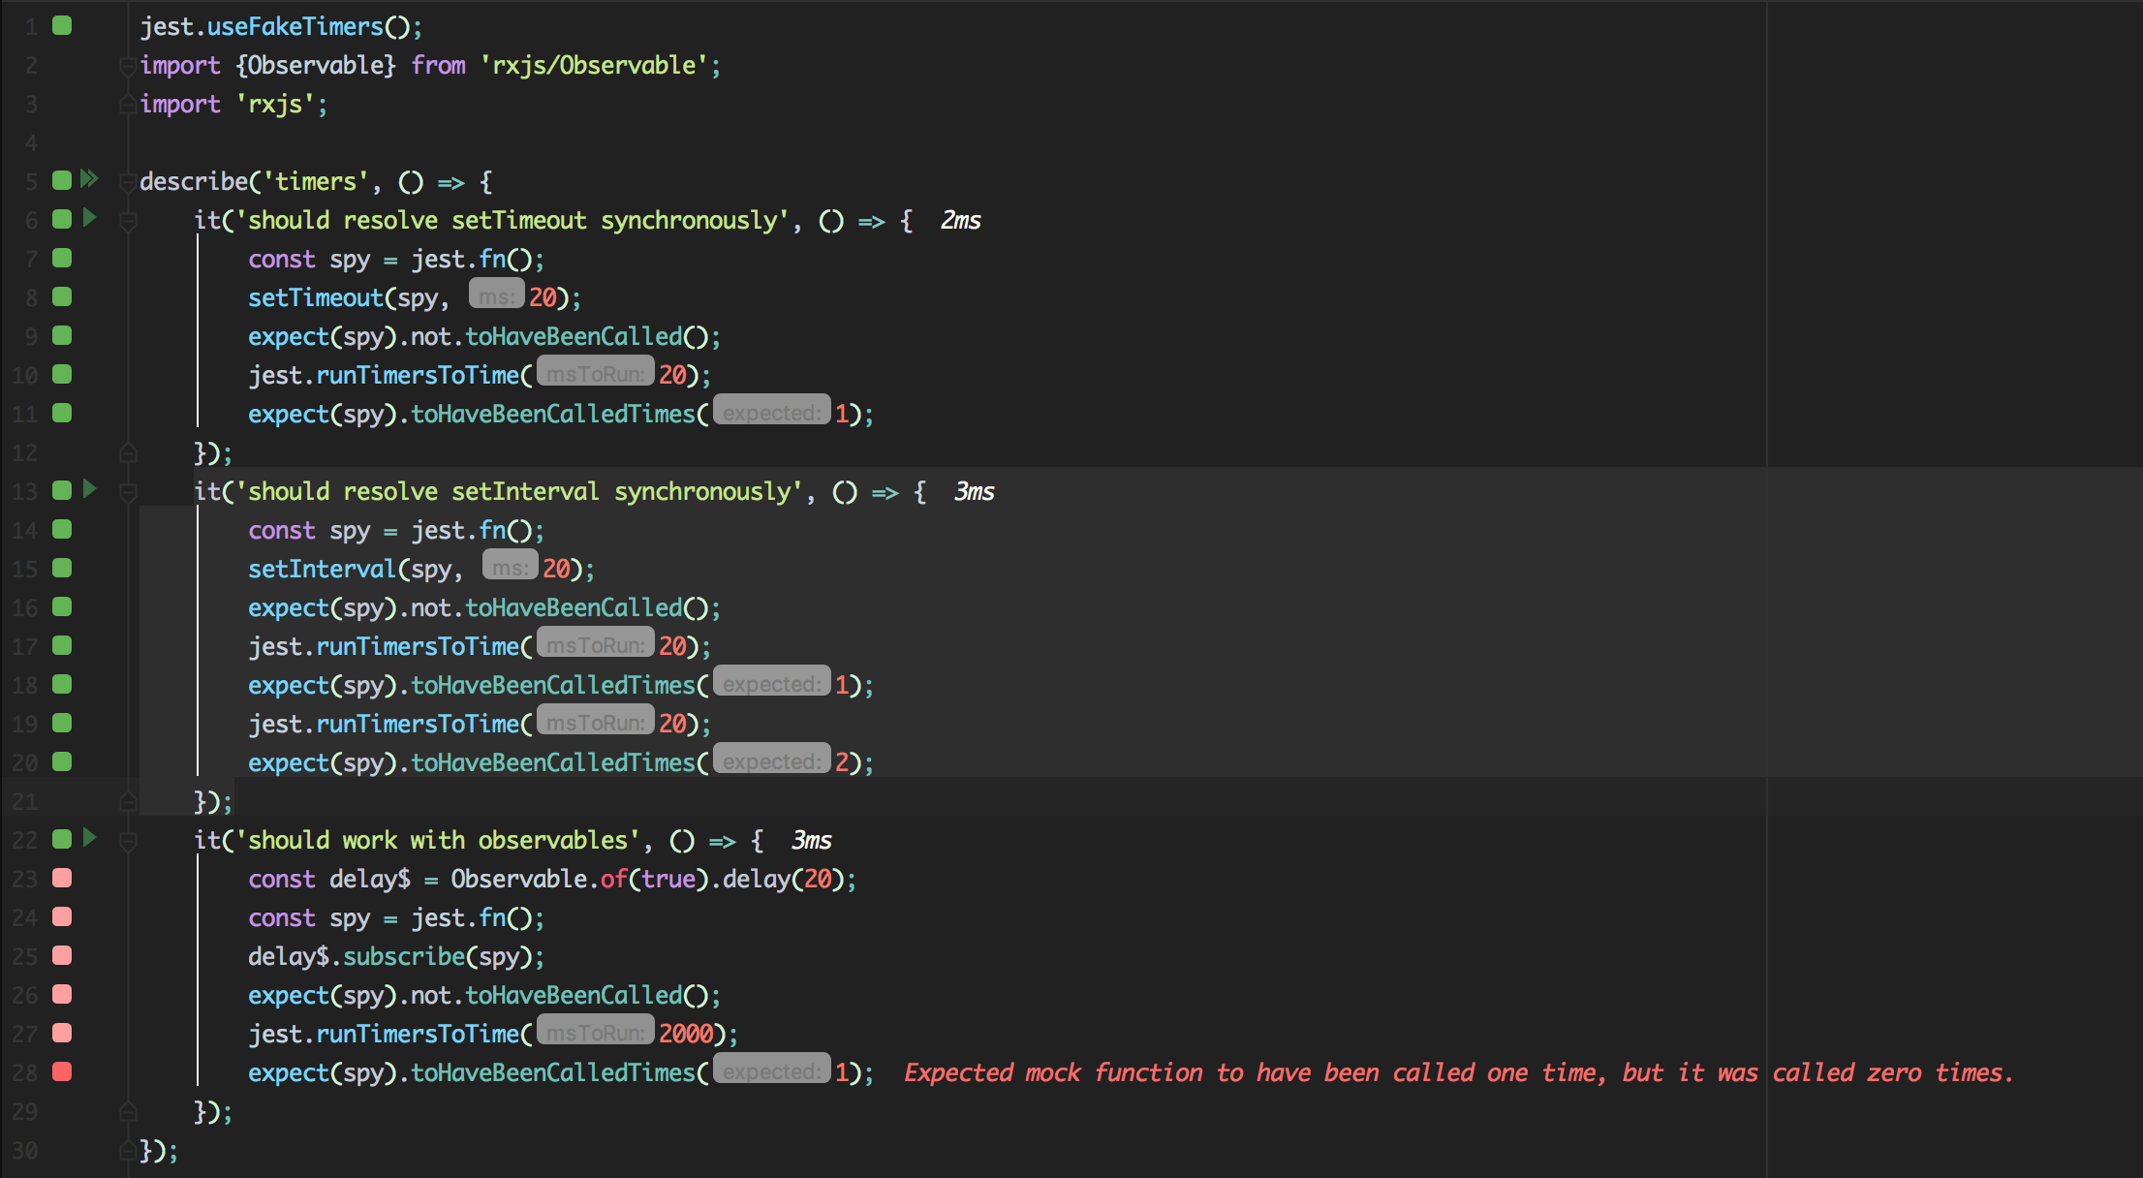Screen dimensions: 2143x1178
Task: Click the '2ms' duration on line 6
Action: coord(961,221)
